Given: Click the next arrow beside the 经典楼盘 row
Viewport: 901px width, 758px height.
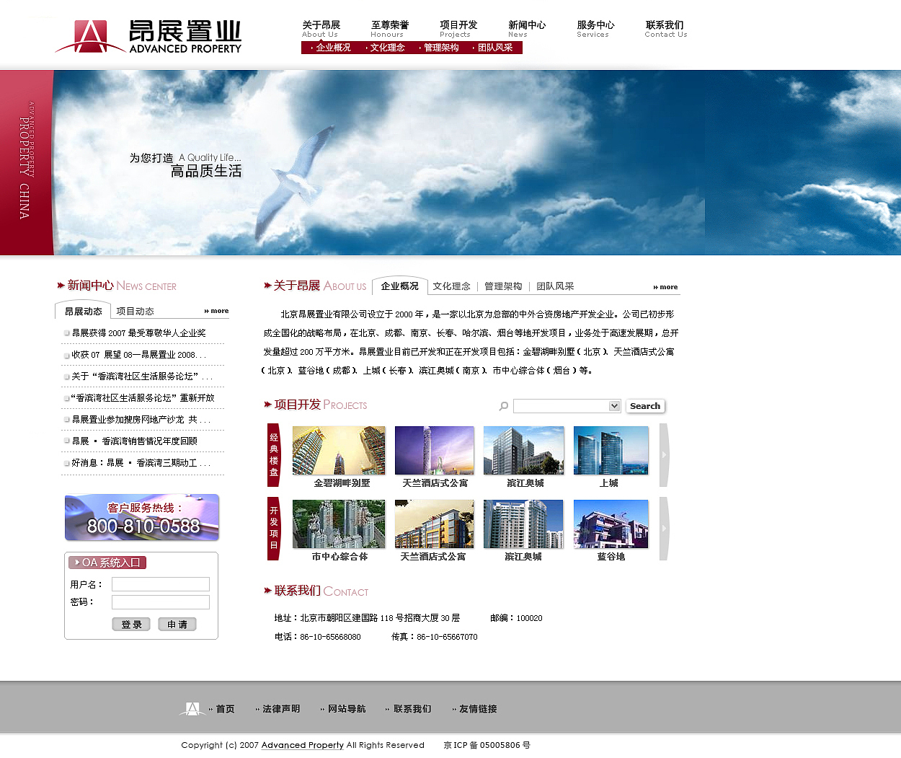Looking at the screenshot, I should 662,455.
